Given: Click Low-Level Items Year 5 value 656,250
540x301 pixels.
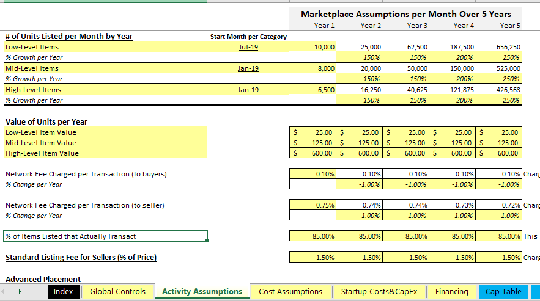Looking at the screenshot, I should tap(498, 47).
